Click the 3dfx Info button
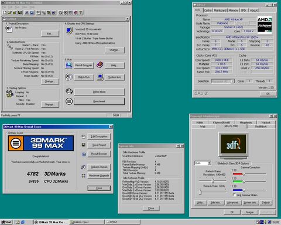Viewport: 281px width, 225px height. (216, 203)
